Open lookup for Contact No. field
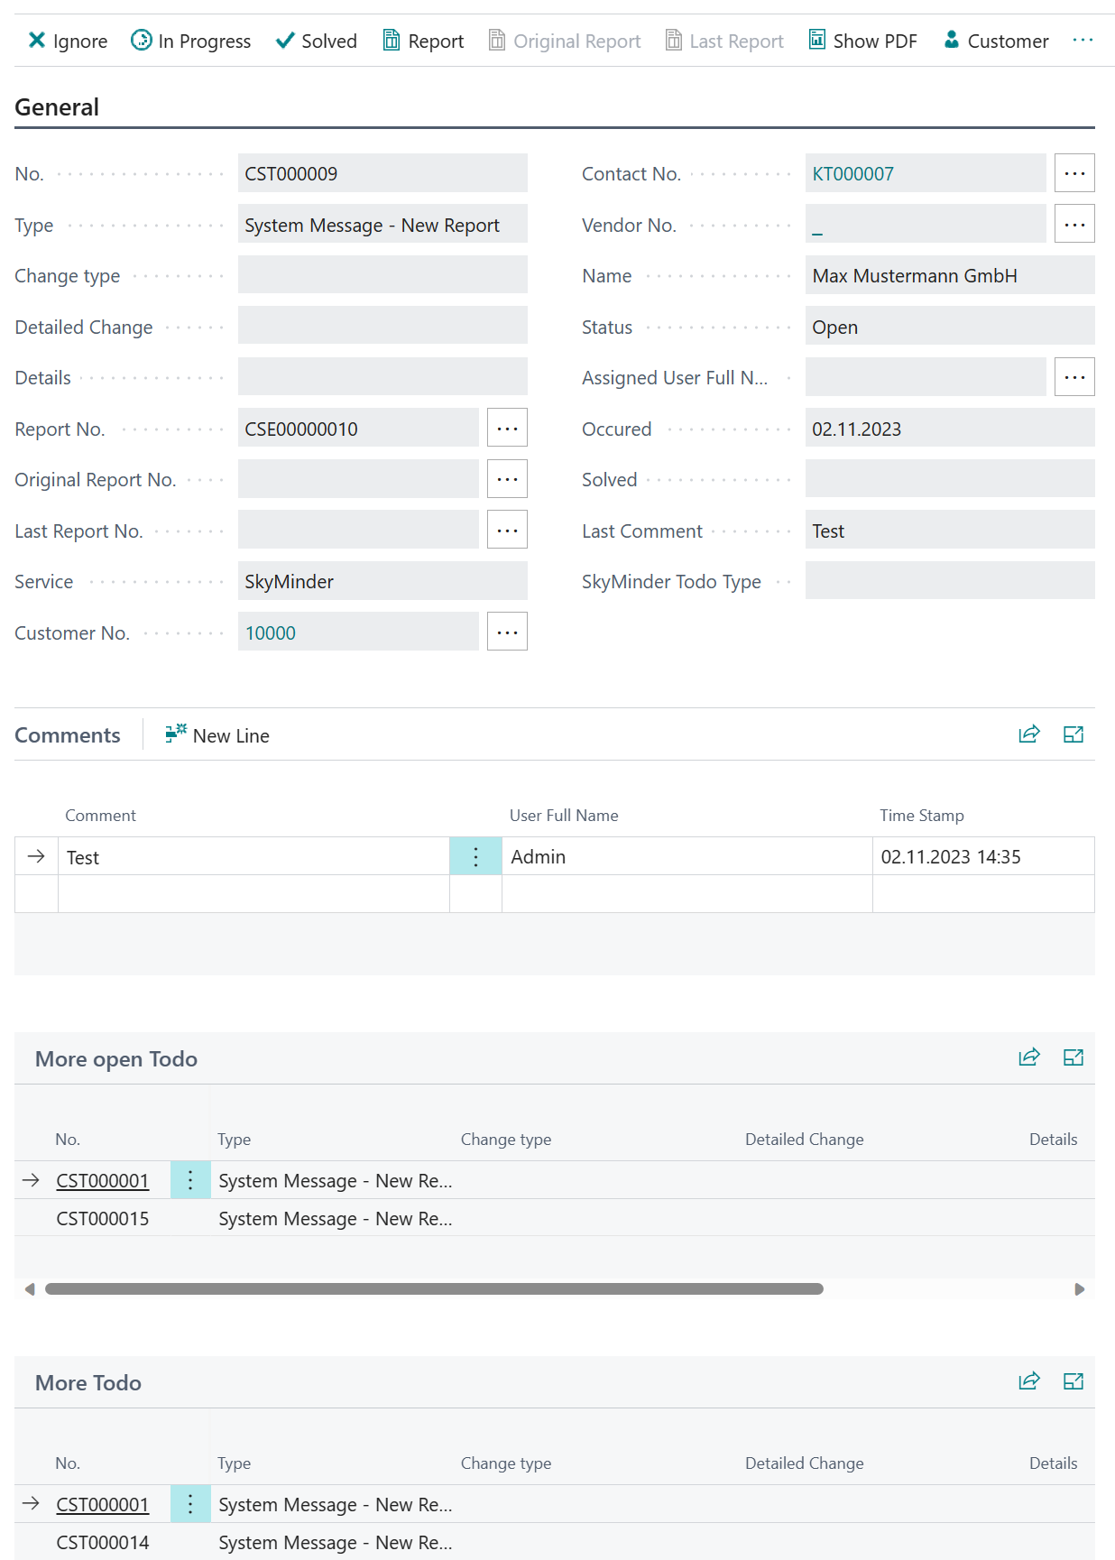Viewport: 1115px width, 1560px height. point(1074,173)
